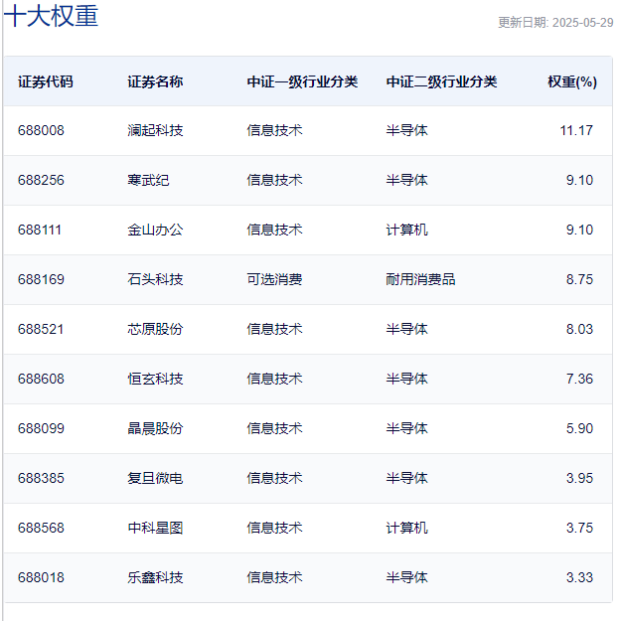Click the 证券名称 column header

pyautogui.click(x=155, y=82)
